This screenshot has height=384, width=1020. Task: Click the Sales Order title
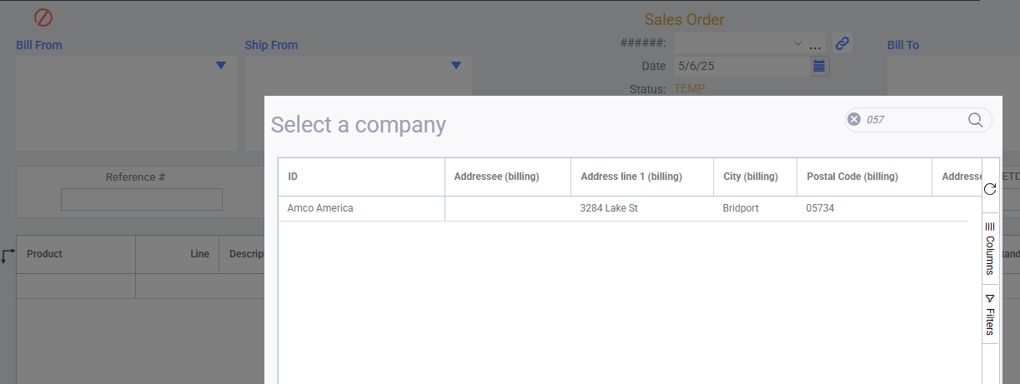(685, 19)
